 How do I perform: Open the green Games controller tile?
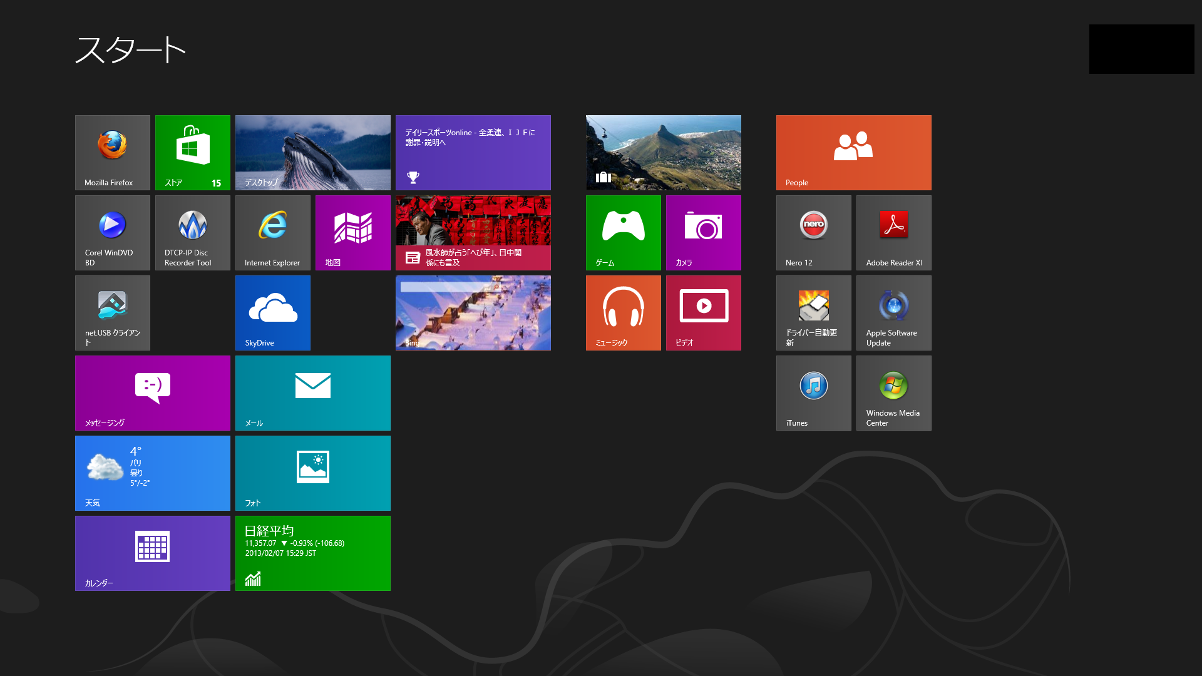[624, 232]
